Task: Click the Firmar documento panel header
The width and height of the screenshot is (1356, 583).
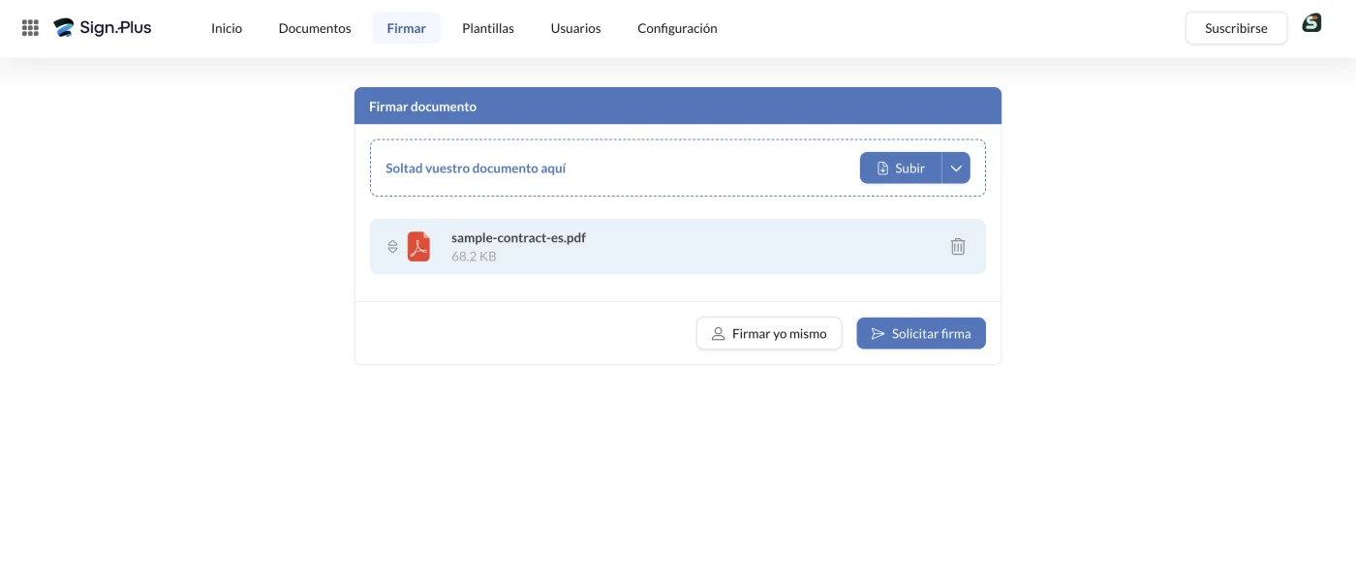Action: [678, 106]
